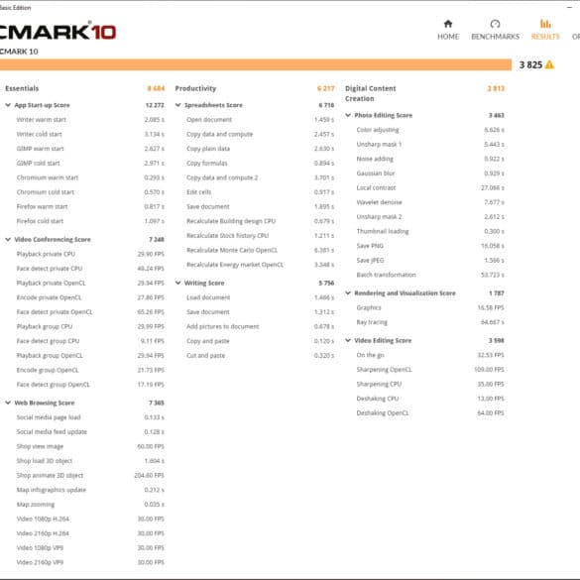Click the Ray tracing row
This screenshot has height=580, width=580.
click(x=430, y=322)
